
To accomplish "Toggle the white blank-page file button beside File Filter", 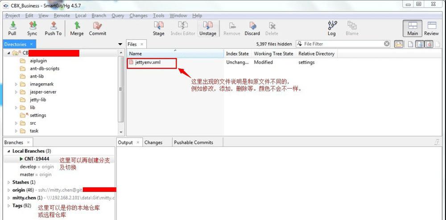I will pyautogui.click(x=409, y=44).
